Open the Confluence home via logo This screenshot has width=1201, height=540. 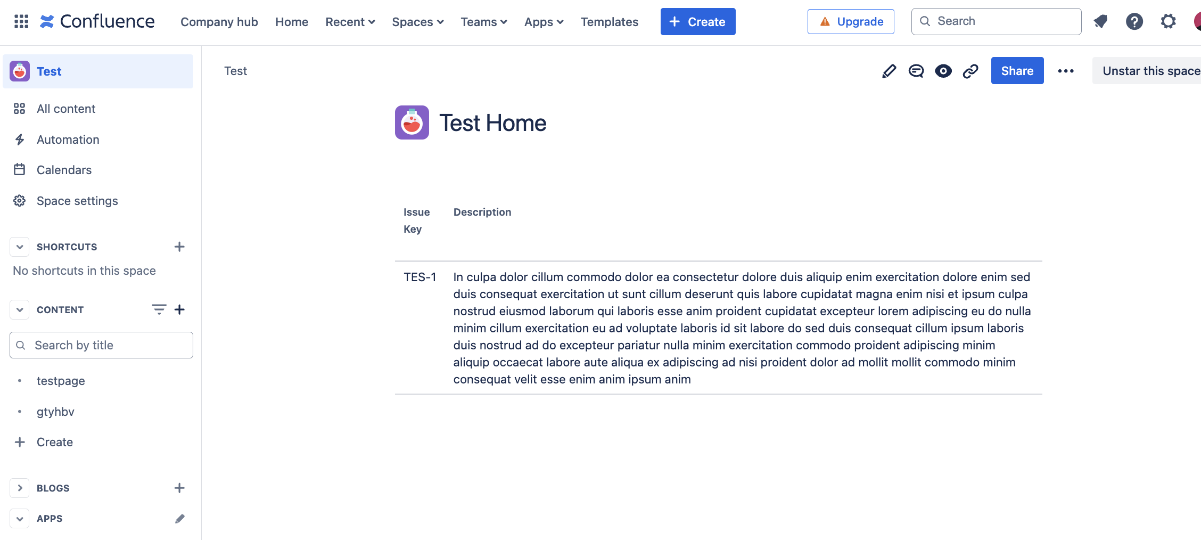pyautogui.click(x=97, y=21)
